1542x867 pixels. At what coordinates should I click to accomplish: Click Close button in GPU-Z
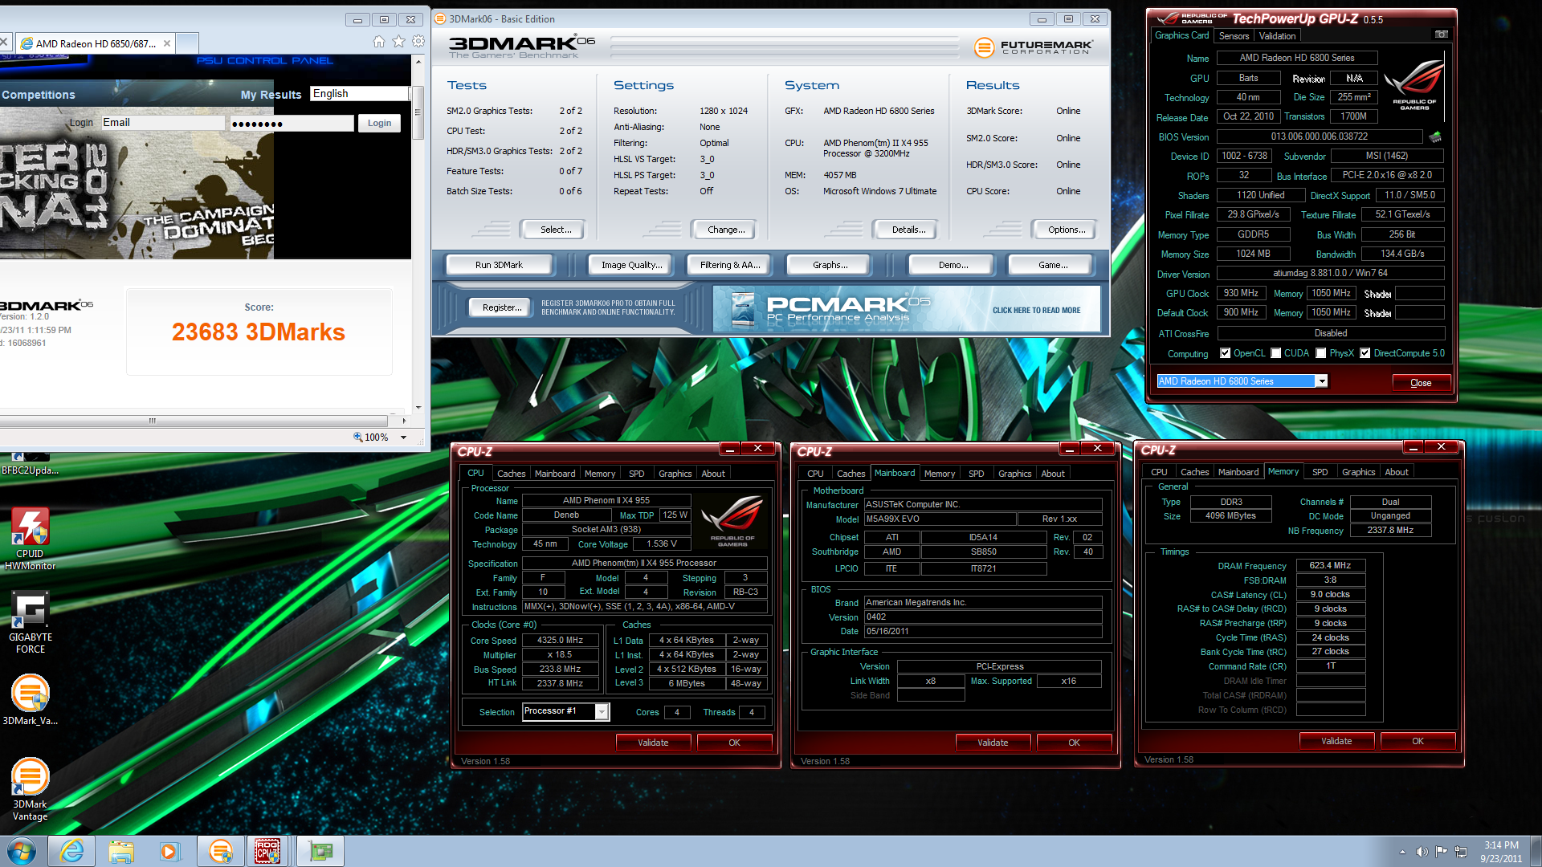pyautogui.click(x=1421, y=382)
